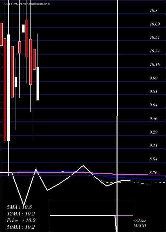Click the 9.99 price axis label
This screenshot has height=232, width=166.
tap(154, 78)
